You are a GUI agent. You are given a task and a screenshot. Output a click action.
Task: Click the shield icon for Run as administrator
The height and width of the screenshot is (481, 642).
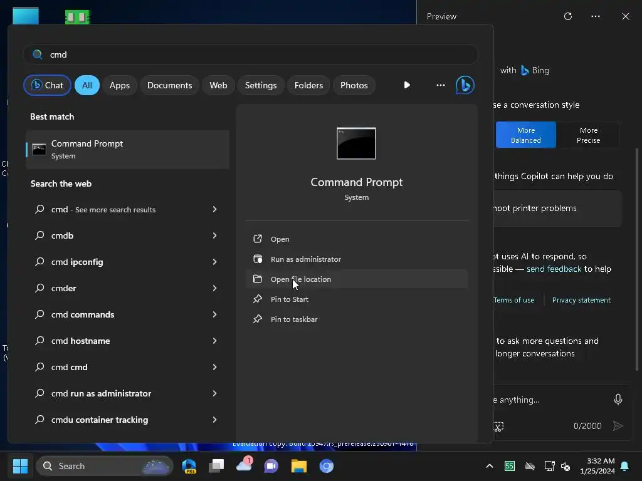pyautogui.click(x=258, y=259)
